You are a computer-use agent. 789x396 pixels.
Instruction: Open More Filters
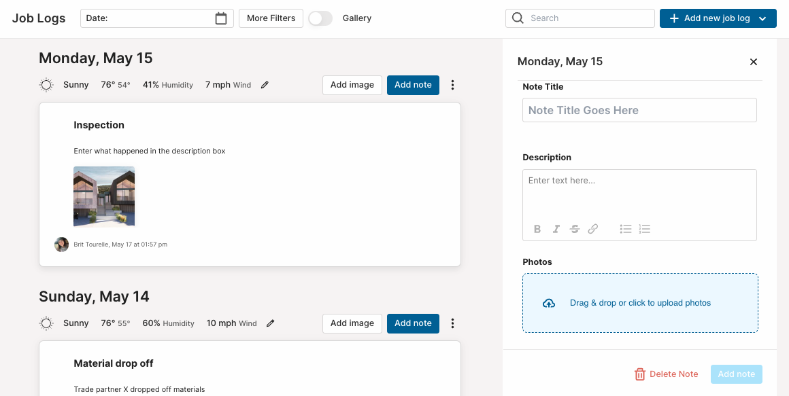point(271,18)
